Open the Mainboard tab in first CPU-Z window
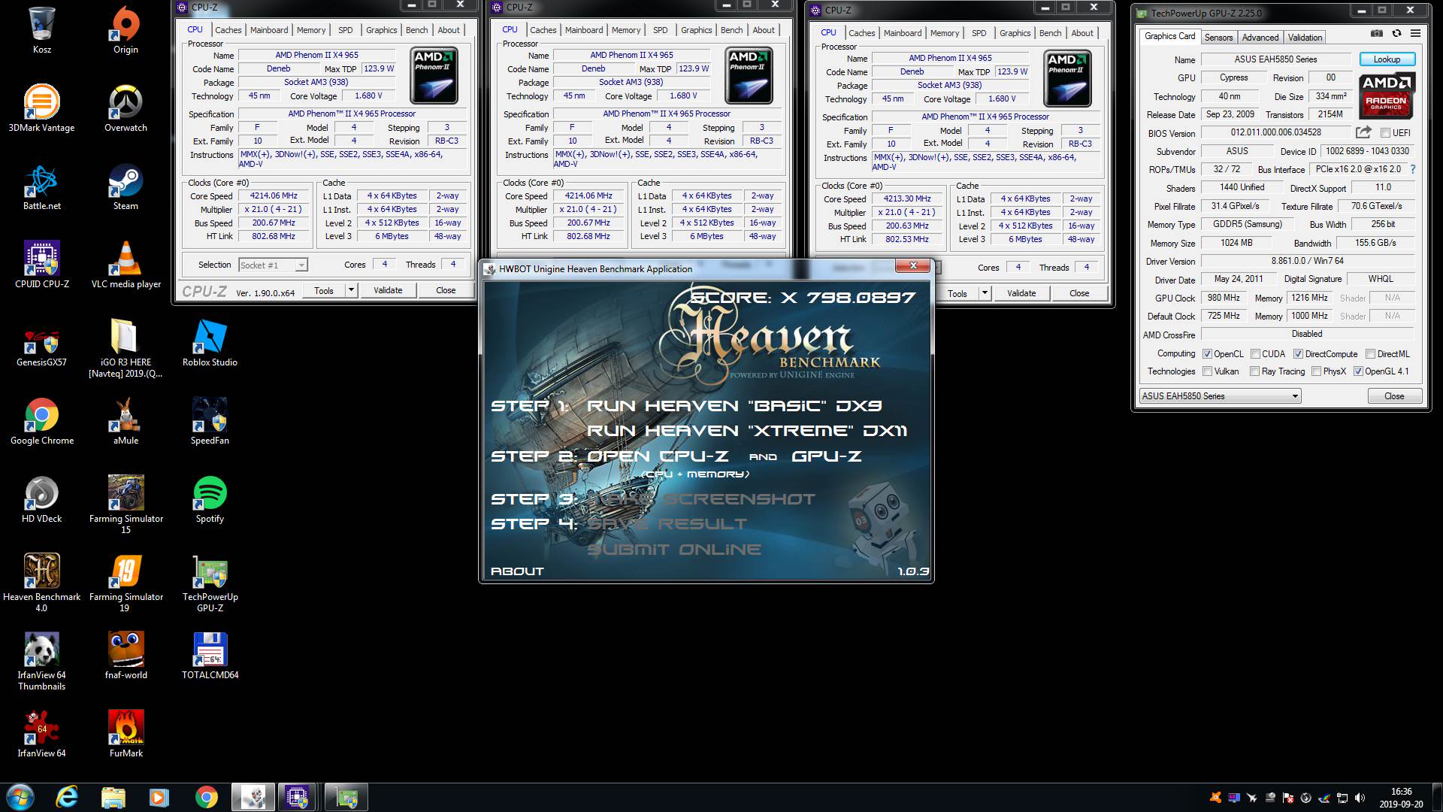The height and width of the screenshot is (812, 1443). 269,30
